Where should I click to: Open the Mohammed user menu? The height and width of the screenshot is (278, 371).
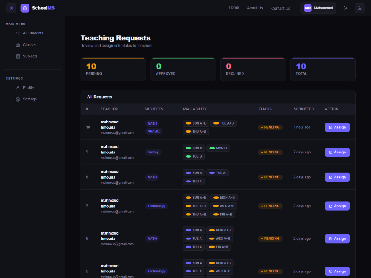click(318, 8)
